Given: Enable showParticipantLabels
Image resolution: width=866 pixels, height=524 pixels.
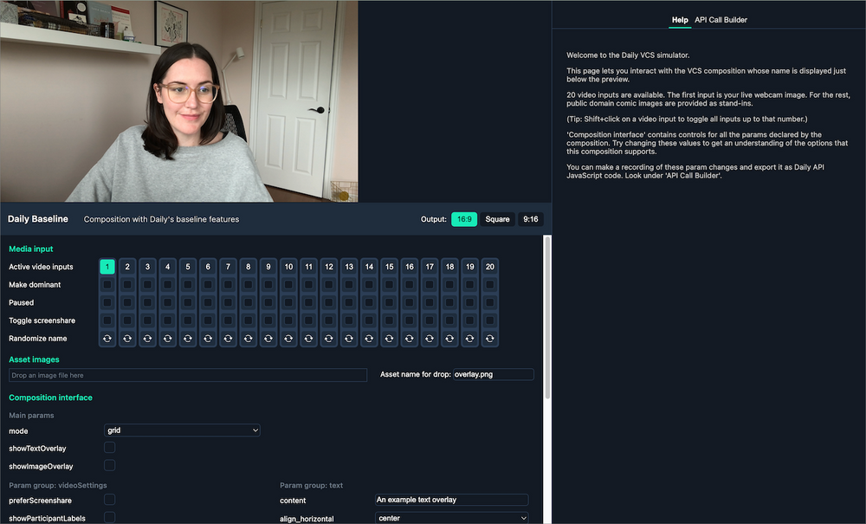Looking at the screenshot, I should 109,517.
